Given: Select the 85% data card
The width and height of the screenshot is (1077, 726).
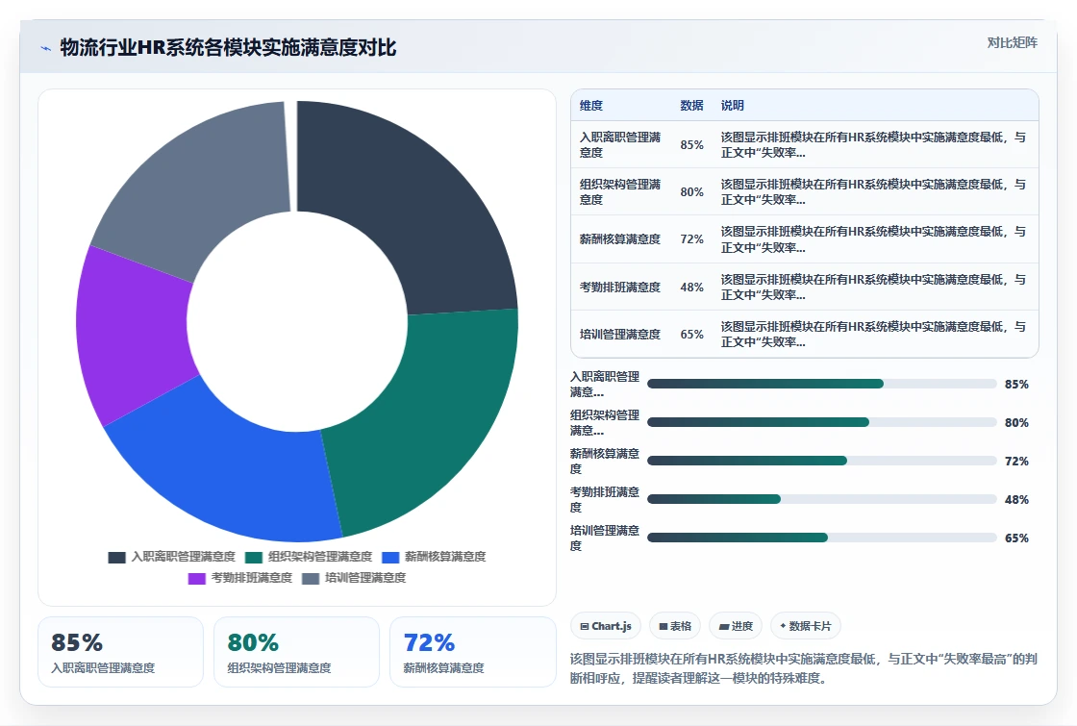Looking at the screenshot, I should point(121,652).
